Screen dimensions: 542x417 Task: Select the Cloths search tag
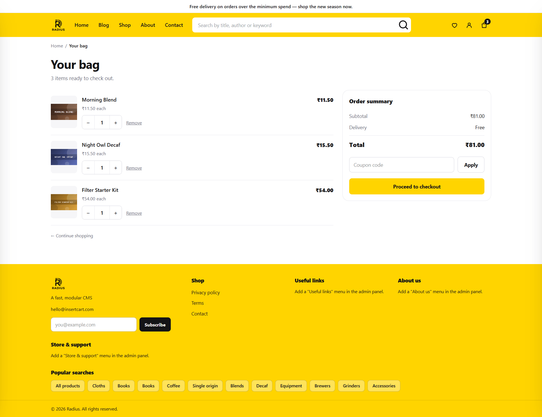coord(99,386)
